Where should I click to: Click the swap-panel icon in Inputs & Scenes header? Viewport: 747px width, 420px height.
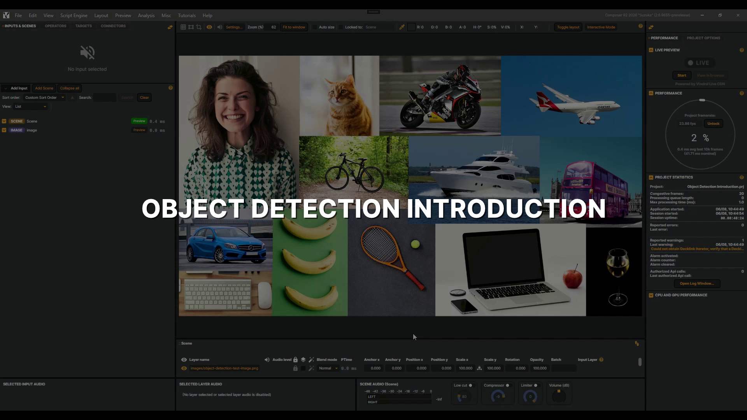coord(170,27)
